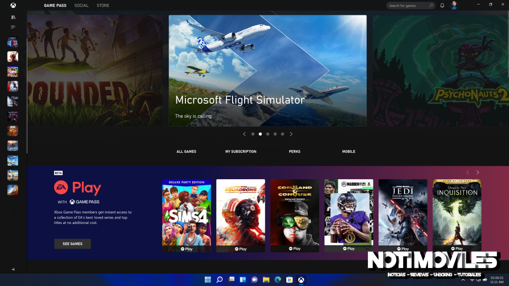Open the Xbox logo in the sidebar

[x=13, y=5]
